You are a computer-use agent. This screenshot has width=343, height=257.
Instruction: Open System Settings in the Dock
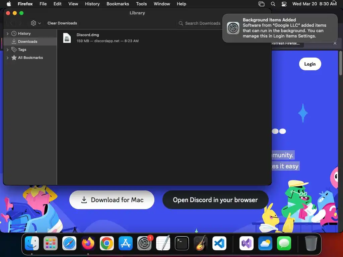coord(144,243)
